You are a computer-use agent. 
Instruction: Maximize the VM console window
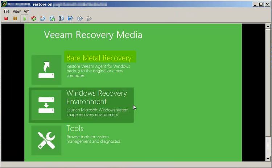point(261,4)
